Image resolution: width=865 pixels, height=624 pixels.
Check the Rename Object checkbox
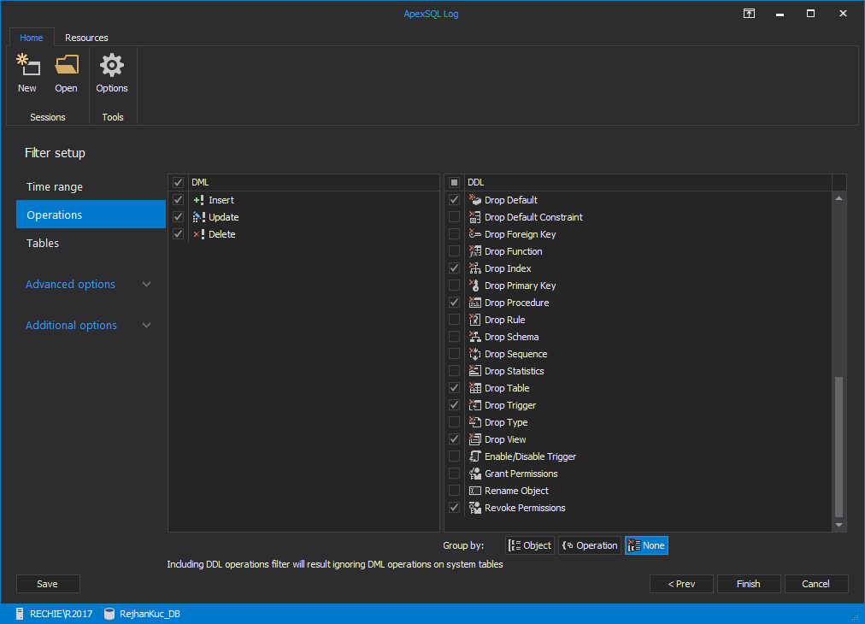click(454, 491)
